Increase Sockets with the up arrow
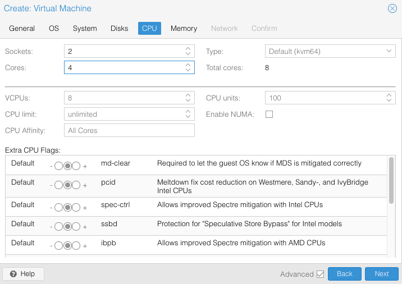 coord(188,49)
